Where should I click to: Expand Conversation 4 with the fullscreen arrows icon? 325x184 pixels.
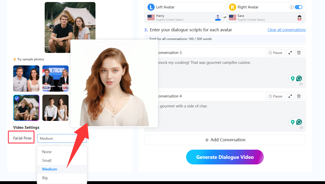(x=290, y=96)
